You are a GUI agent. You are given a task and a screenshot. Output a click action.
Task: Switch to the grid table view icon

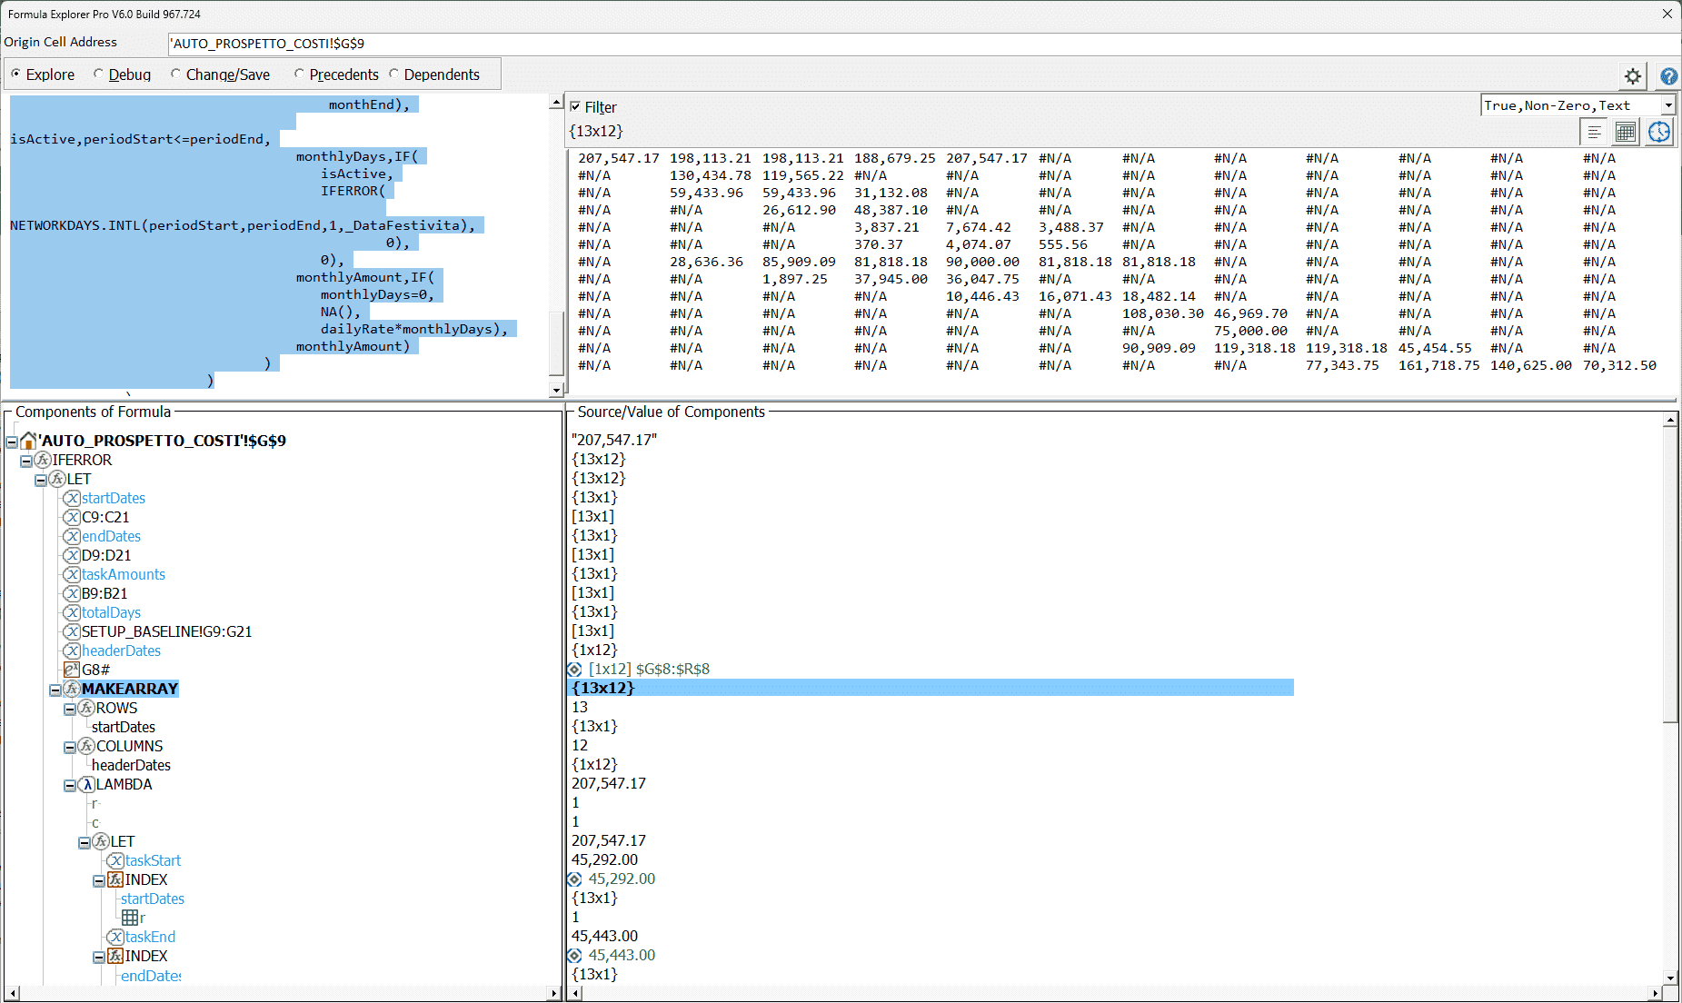coord(1626,133)
